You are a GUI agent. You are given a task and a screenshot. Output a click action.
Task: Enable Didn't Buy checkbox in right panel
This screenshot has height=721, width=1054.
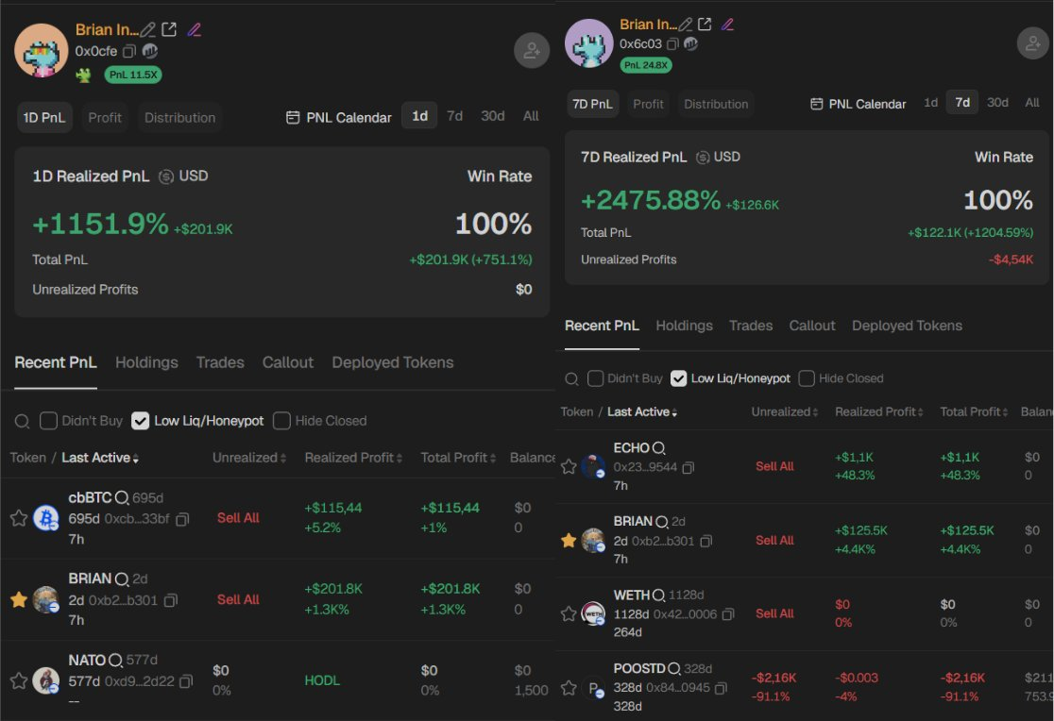[596, 378]
